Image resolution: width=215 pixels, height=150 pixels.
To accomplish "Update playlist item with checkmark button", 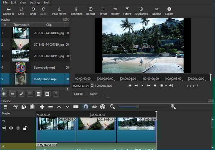I will coord(21,94).
